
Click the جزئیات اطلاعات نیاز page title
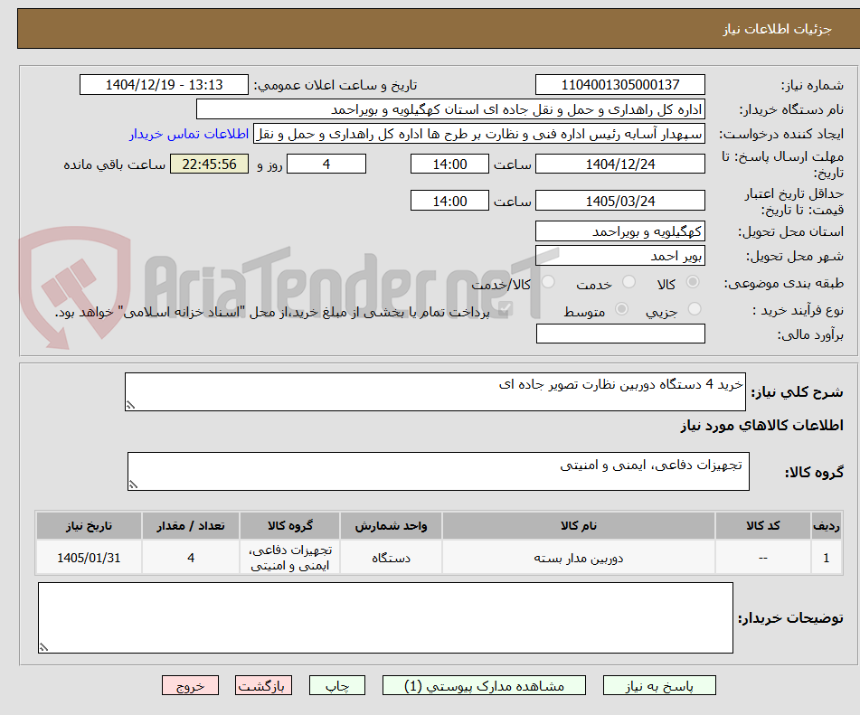pyautogui.click(x=777, y=29)
